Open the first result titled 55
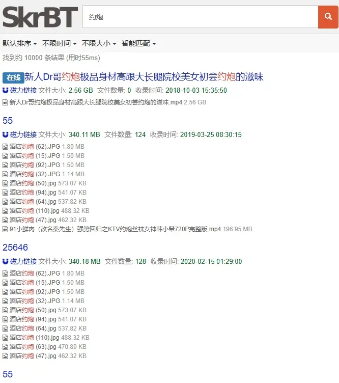This screenshot has height=383, width=339. [8, 121]
